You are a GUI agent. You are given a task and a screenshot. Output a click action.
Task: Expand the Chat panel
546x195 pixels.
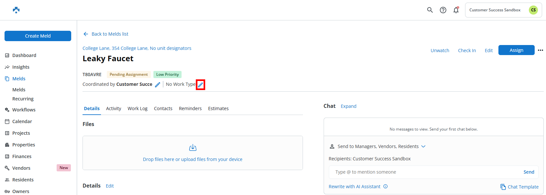(348, 106)
